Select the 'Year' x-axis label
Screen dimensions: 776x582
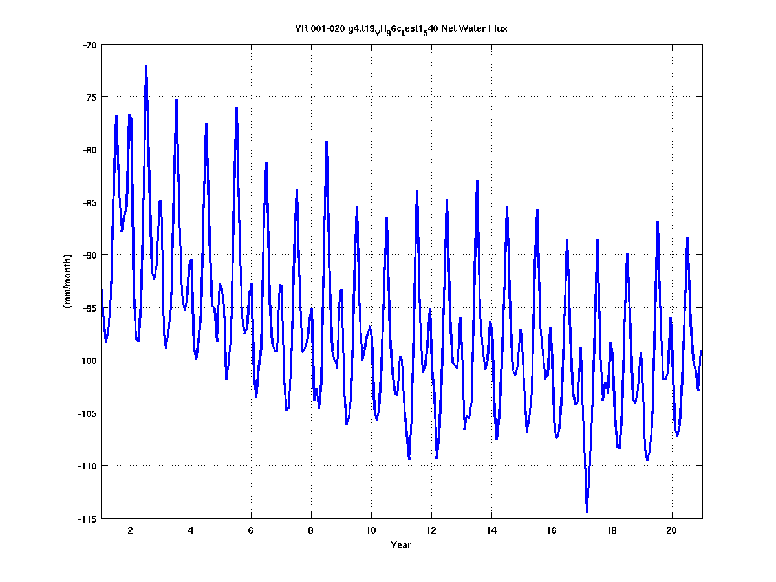(x=401, y=545)
